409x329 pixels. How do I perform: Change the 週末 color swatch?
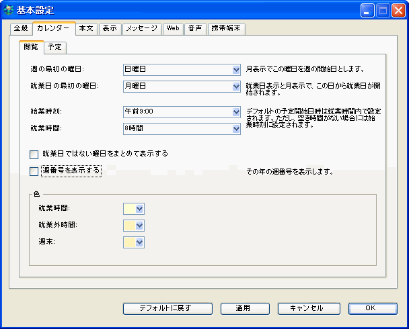tap(134, 242)
